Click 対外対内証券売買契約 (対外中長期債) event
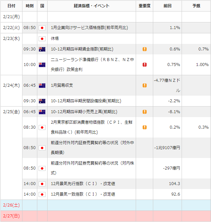This screenshot has width=211, height=222. (x=92, y=148)
